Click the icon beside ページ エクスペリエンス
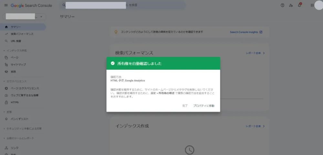Screen dimensions: 323x155 tap(6, 88)
